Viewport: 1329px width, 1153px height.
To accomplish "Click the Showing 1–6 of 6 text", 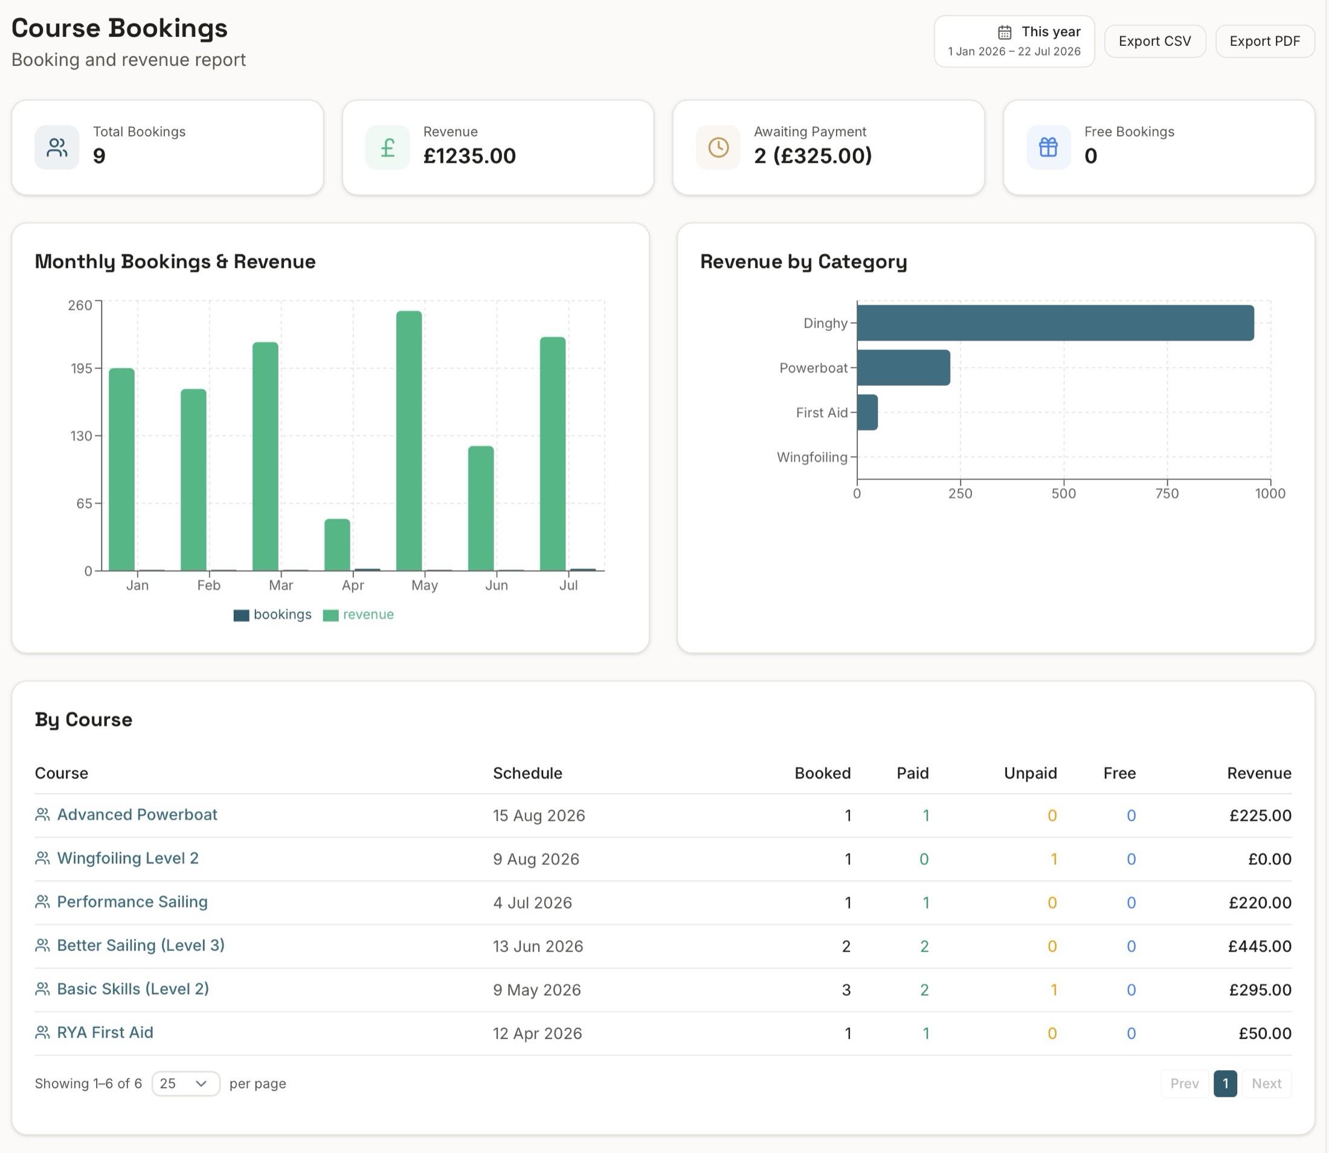I will click(x=88, y=1084).
